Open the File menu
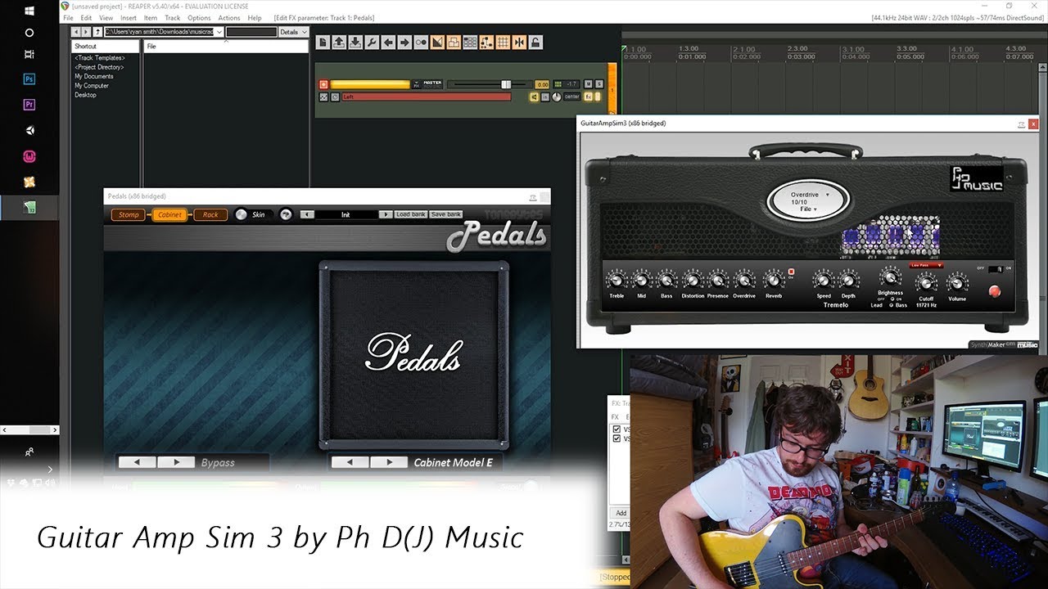 click(x=69, y=17)
